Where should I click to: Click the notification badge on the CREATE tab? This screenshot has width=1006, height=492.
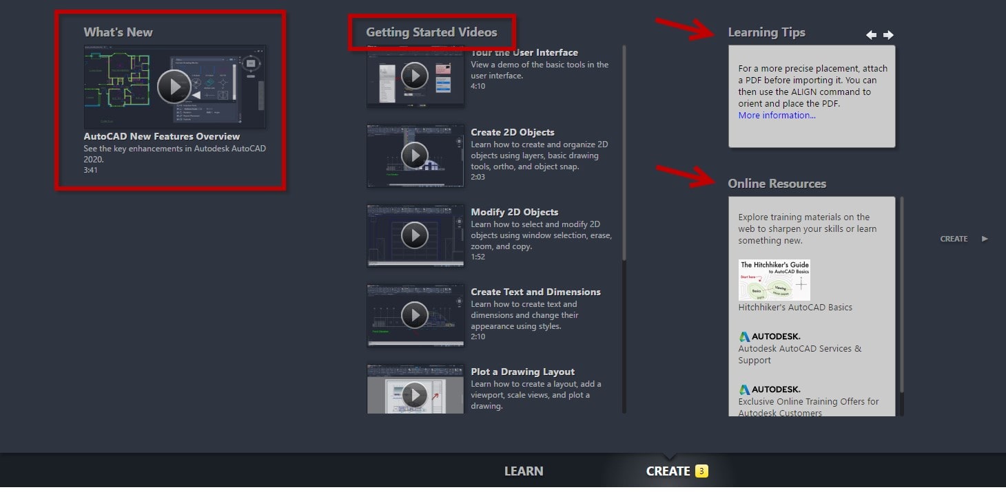701,471
